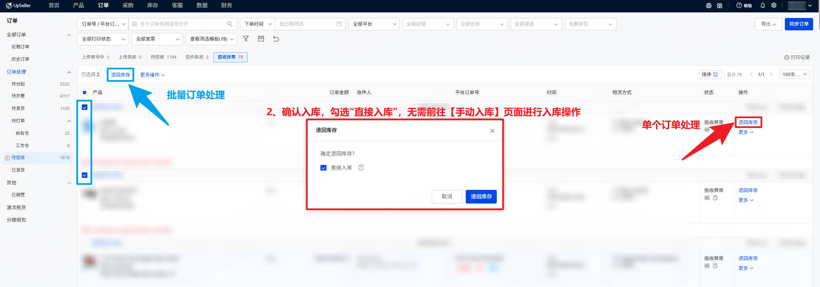Image resolution: width=820 pixels, height=287 pixels.
Task: Open the 采购 menu
Action: 128,6
